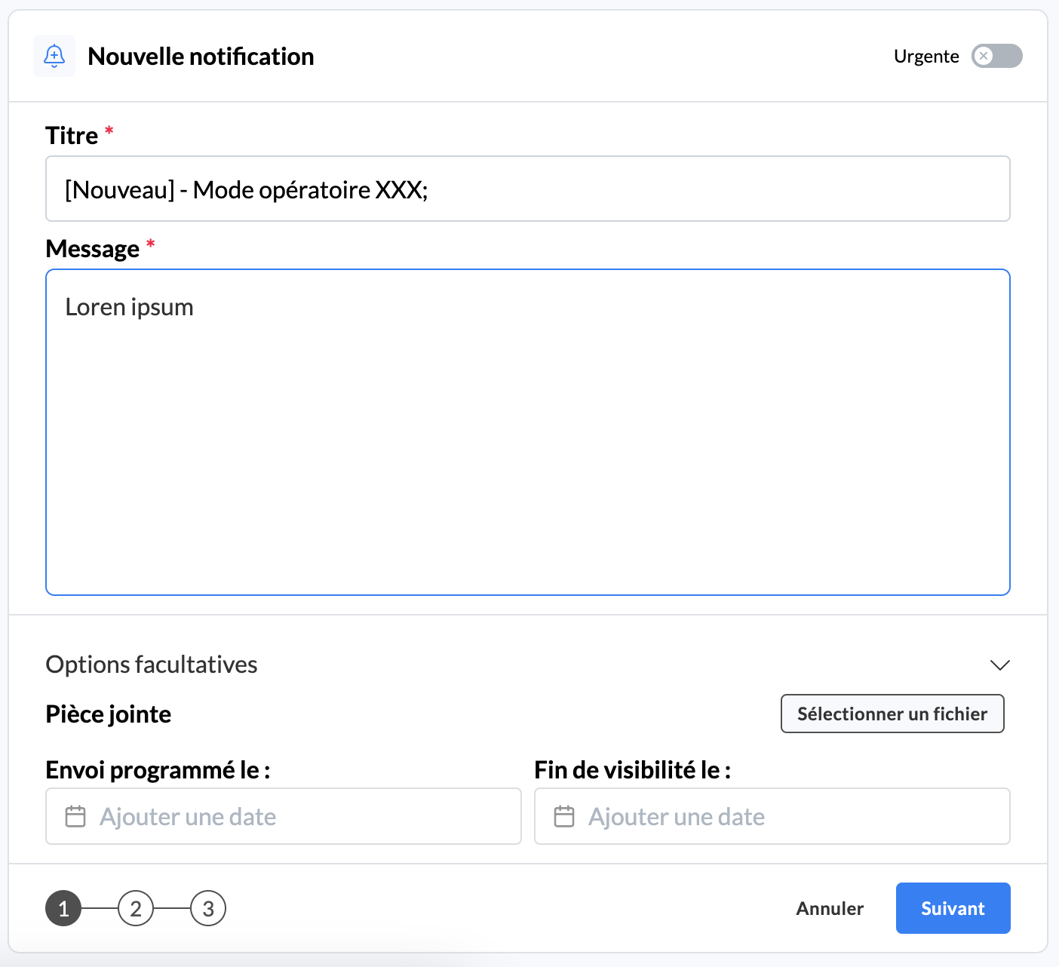
Task: Open the Sélectionner un fichier file picker
Action: [x=892, y=714]
